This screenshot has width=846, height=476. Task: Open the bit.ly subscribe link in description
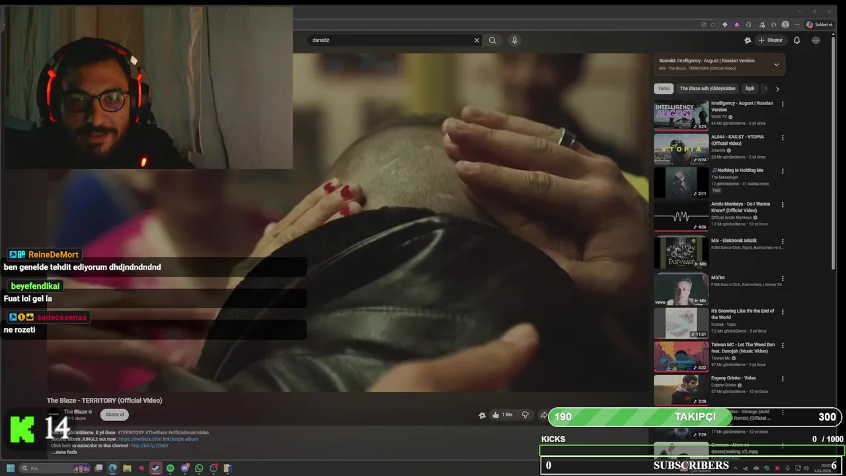149,446
